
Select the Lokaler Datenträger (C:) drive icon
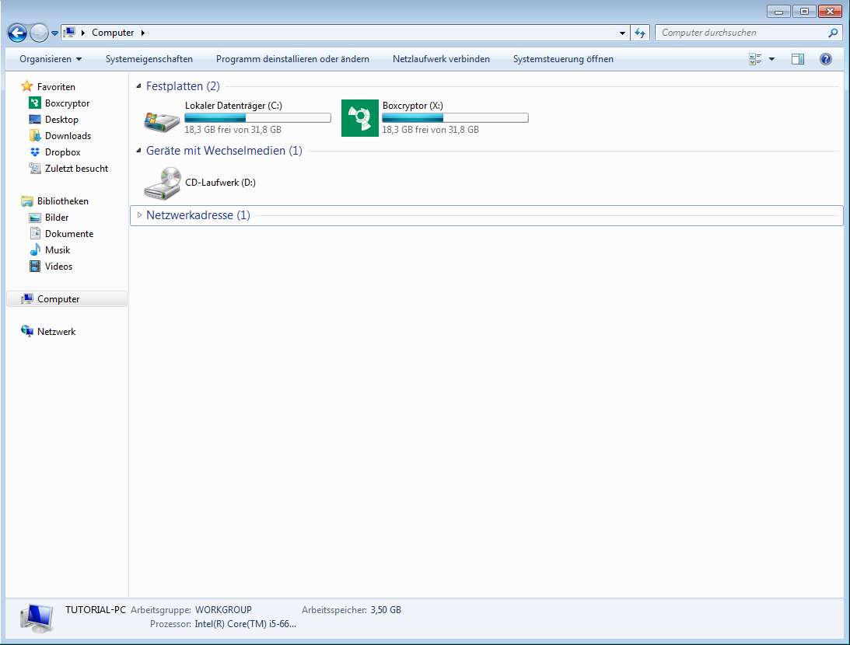click(162, 121)
